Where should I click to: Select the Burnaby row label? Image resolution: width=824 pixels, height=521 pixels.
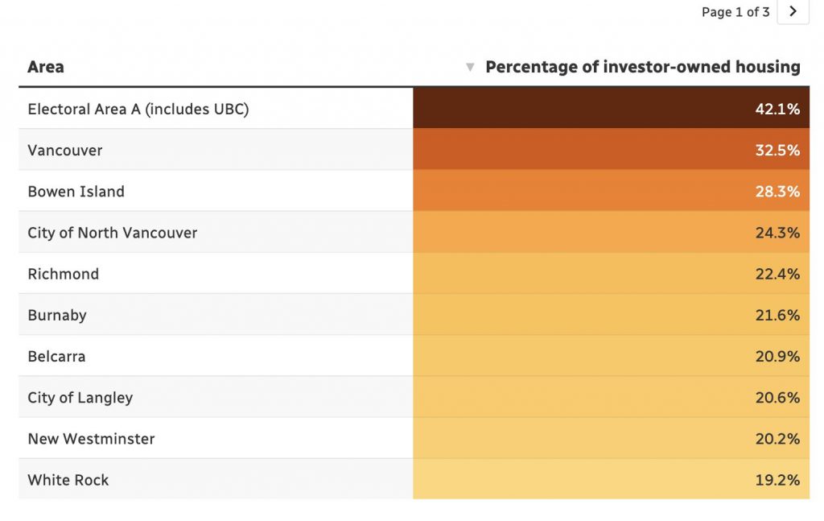coord(57,315)
